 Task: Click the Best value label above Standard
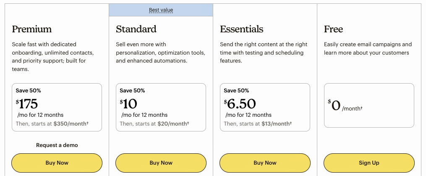click(x=161, y=10)
